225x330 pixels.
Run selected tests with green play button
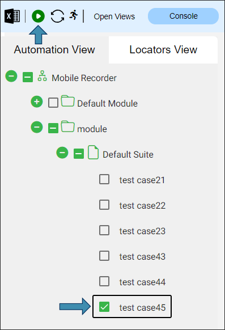[x=39, y=16]
